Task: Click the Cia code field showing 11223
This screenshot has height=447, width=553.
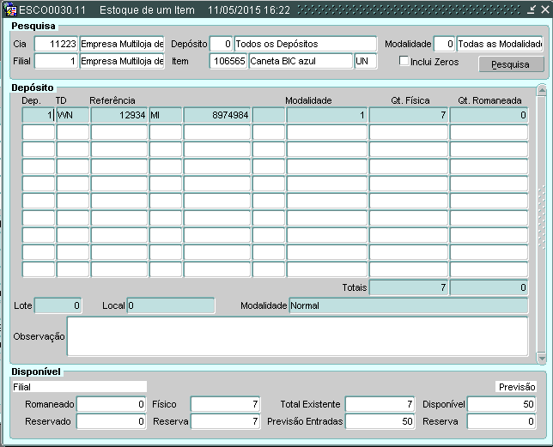Action: click(x=56, y=44)
